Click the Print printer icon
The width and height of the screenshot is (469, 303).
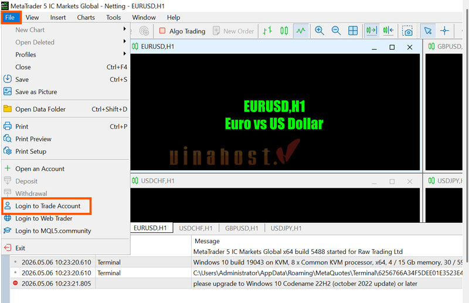[8, 126]
